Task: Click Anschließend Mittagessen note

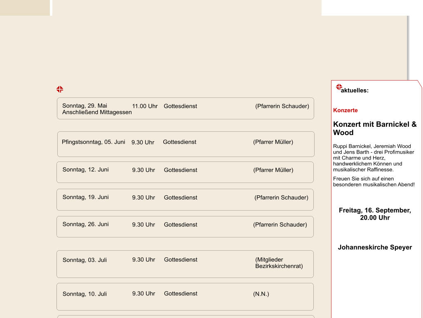Action: click(x=97, y=112)
